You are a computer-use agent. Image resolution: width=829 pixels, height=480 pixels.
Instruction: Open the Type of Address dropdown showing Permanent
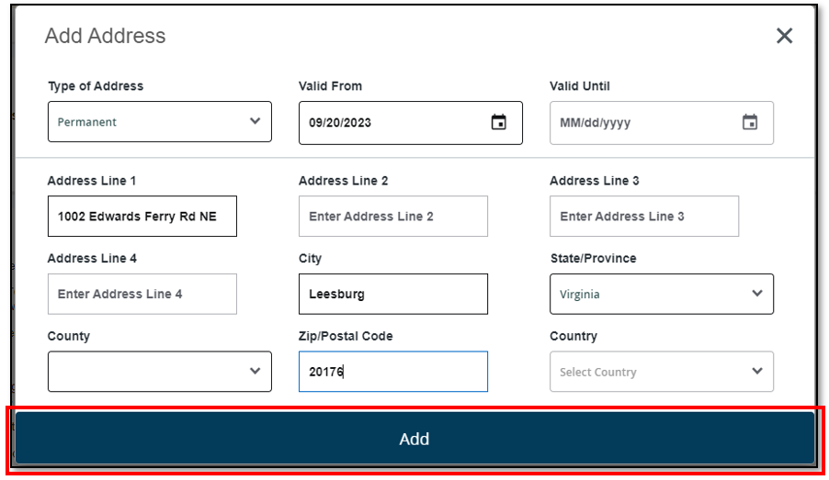tap(147, 122)
